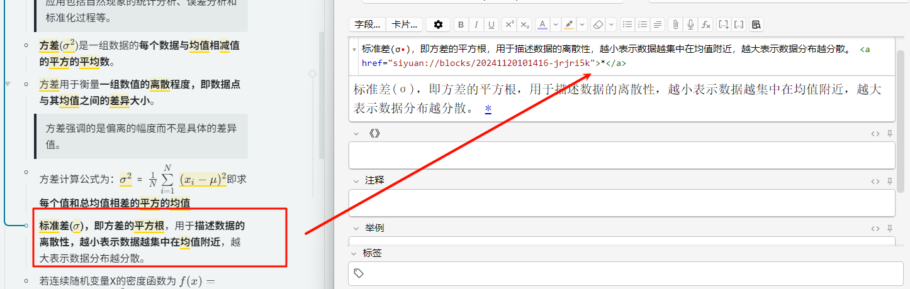Follow the * link in the rendered field

488,109
